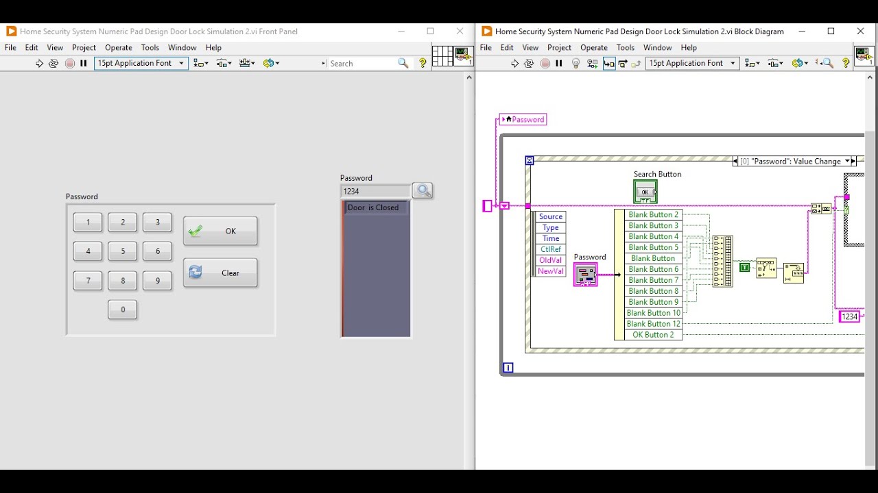Click keypad button 9
Viewport: 878px width, 493px height.
(x=157, y=281)
